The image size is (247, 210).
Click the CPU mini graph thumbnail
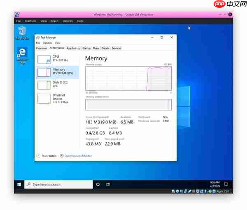tap(44, 59)
